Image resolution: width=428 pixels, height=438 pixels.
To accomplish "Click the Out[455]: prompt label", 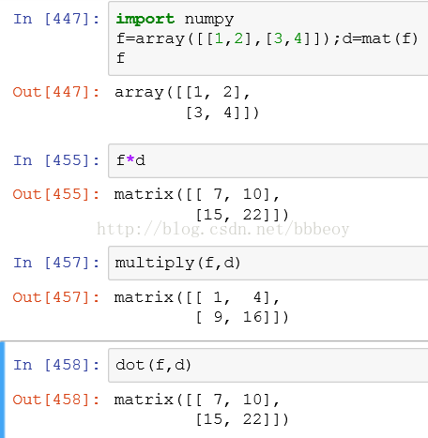I will pyautogui.click(x=56, y=194).
